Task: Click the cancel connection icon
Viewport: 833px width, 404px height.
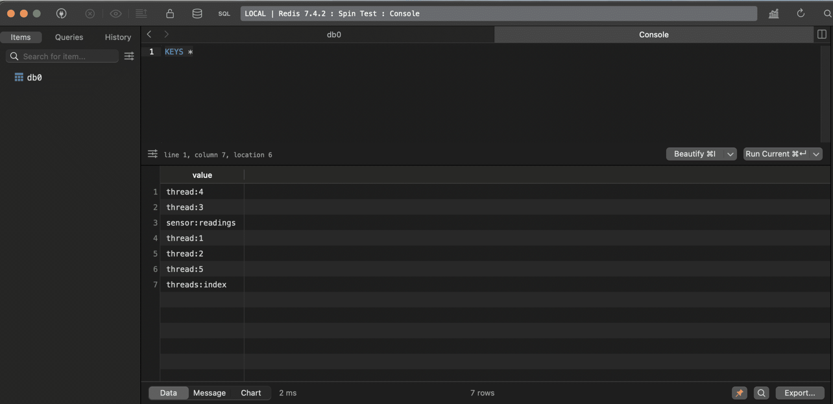Action: [x=90, y=13]
